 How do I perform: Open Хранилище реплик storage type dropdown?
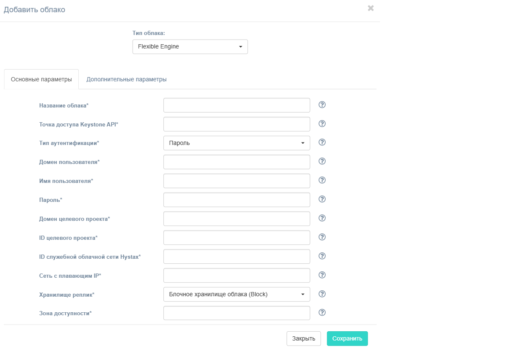[x=237, y=295]
